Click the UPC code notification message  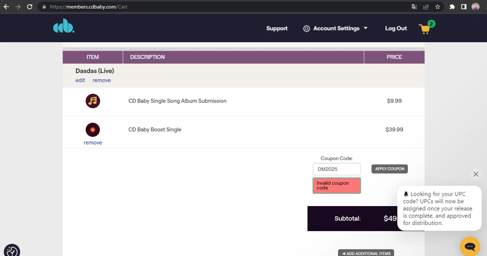point(439,208)
